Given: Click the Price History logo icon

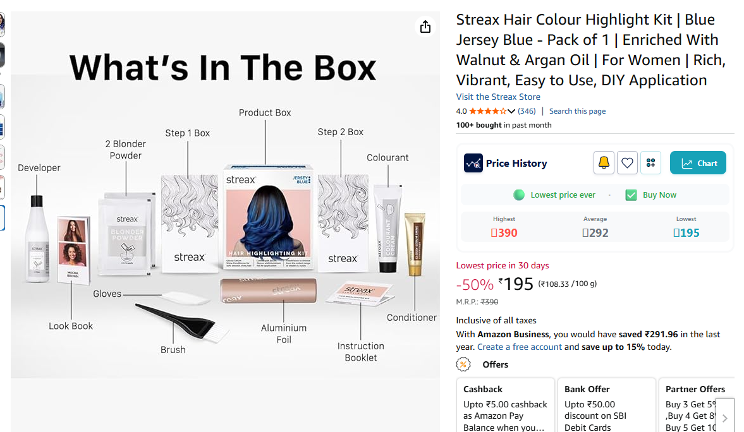Looking at the screenshot, I should (473, 163).
